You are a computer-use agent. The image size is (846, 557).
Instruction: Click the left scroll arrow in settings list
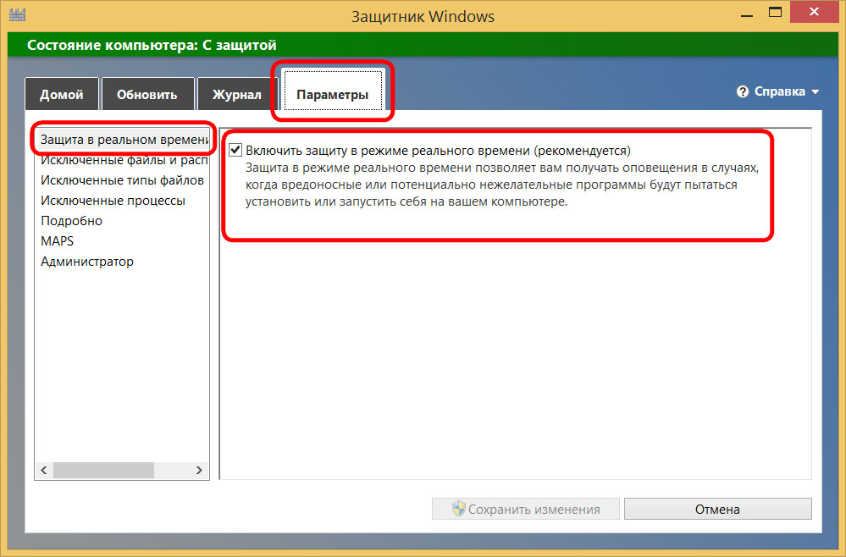point(44,470)
